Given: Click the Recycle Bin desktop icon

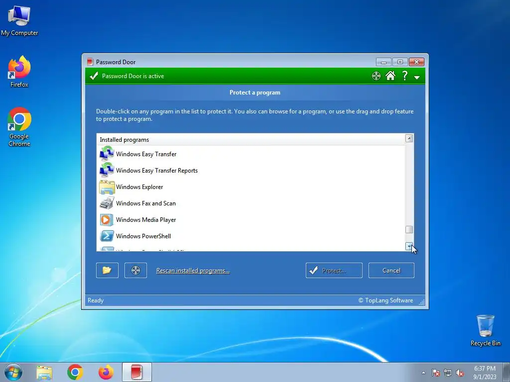Looking at the screenshot, I should pyautogui.click(x=485, y=330).
